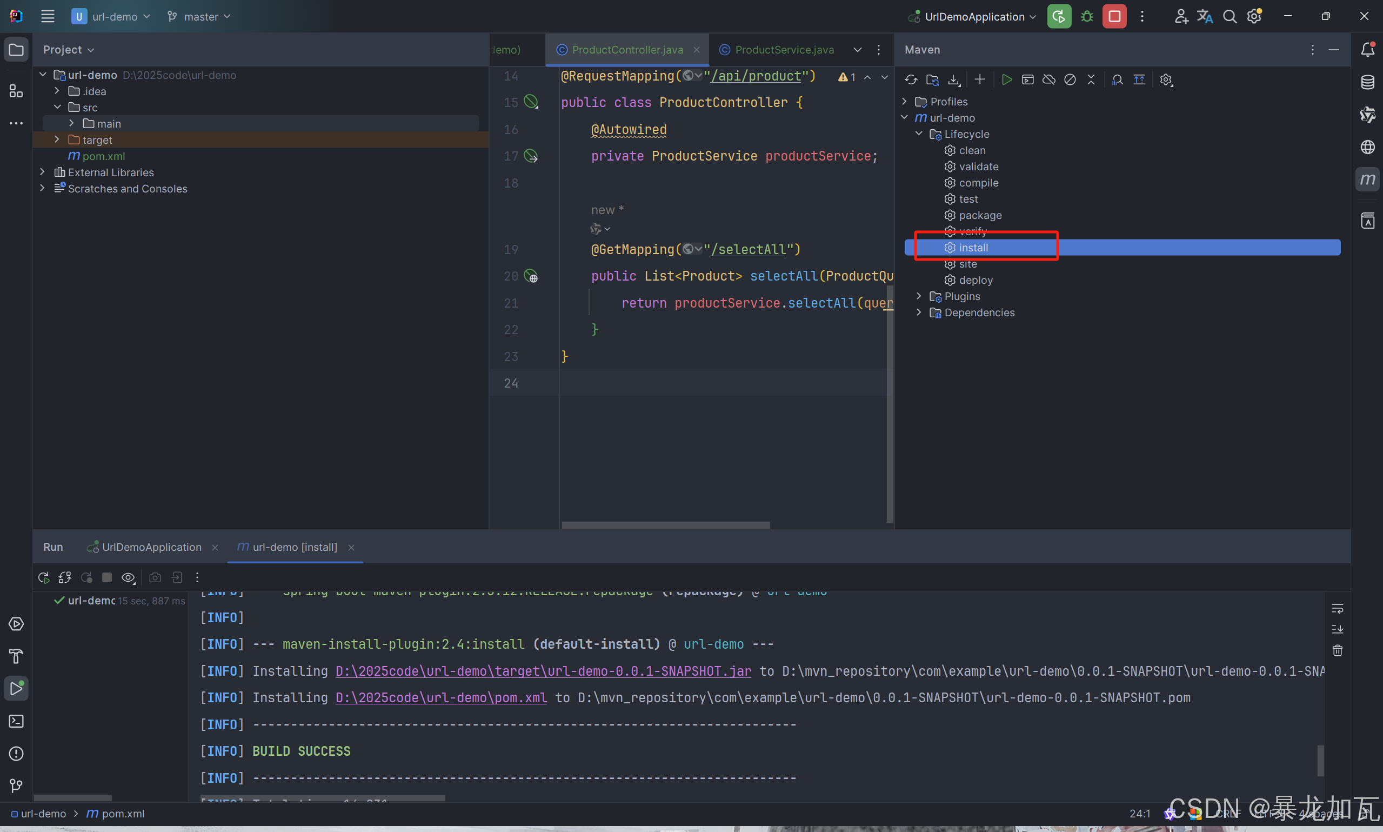Expand the target folder

point(57,139)
